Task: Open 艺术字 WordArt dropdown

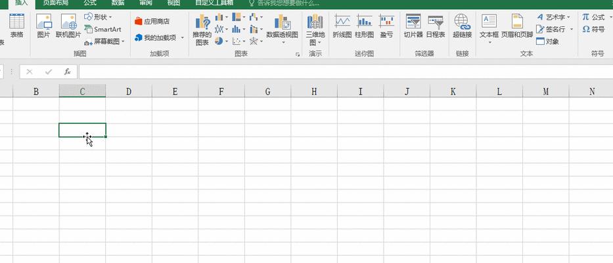Action: click(553, 17)
